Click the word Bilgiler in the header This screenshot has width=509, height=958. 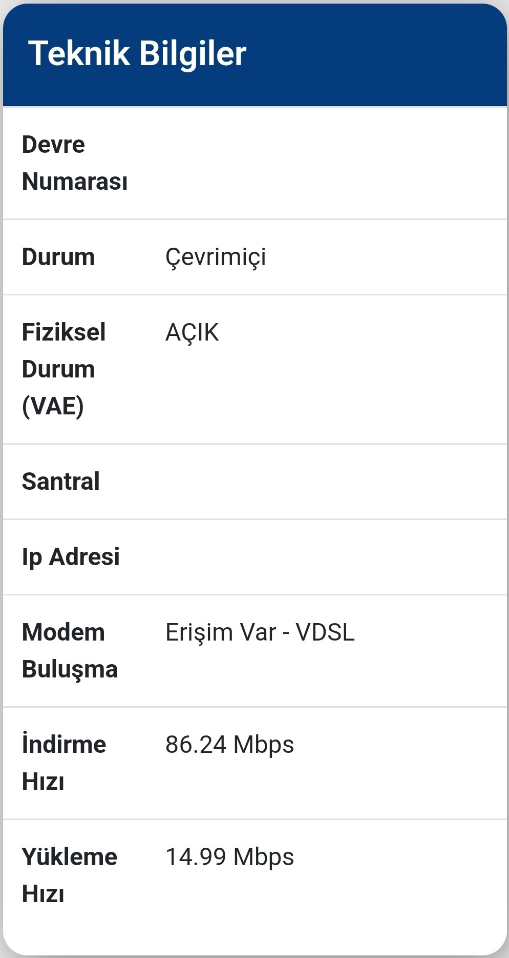pyautogui.click(x=193, y=54)
